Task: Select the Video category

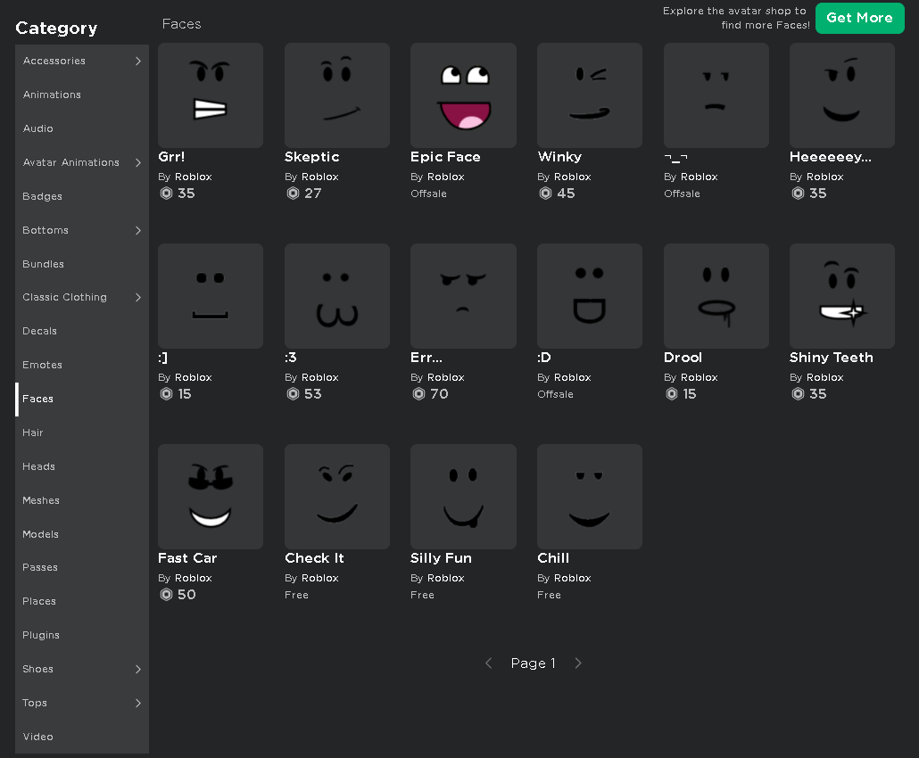Action: pyautogui.click(x=82, y=737)
